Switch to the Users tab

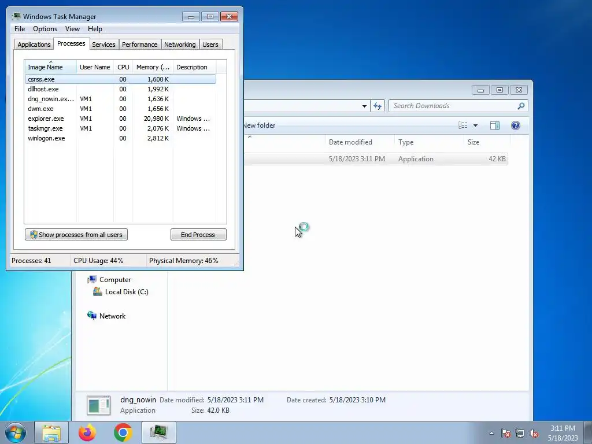(x=210, y=45)
